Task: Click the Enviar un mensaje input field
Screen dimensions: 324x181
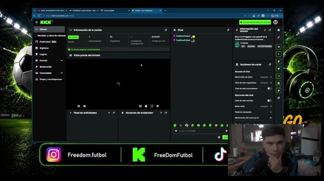Action: click(x=201, y=131)
